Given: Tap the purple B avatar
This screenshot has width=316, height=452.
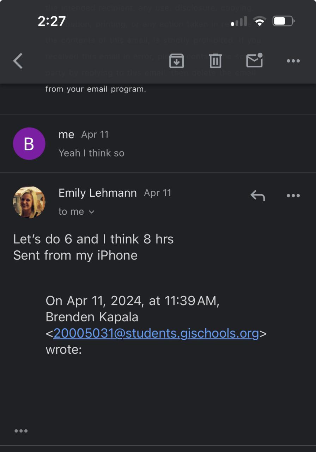Looking at the screenshot, I should click(x=29, y=144).
